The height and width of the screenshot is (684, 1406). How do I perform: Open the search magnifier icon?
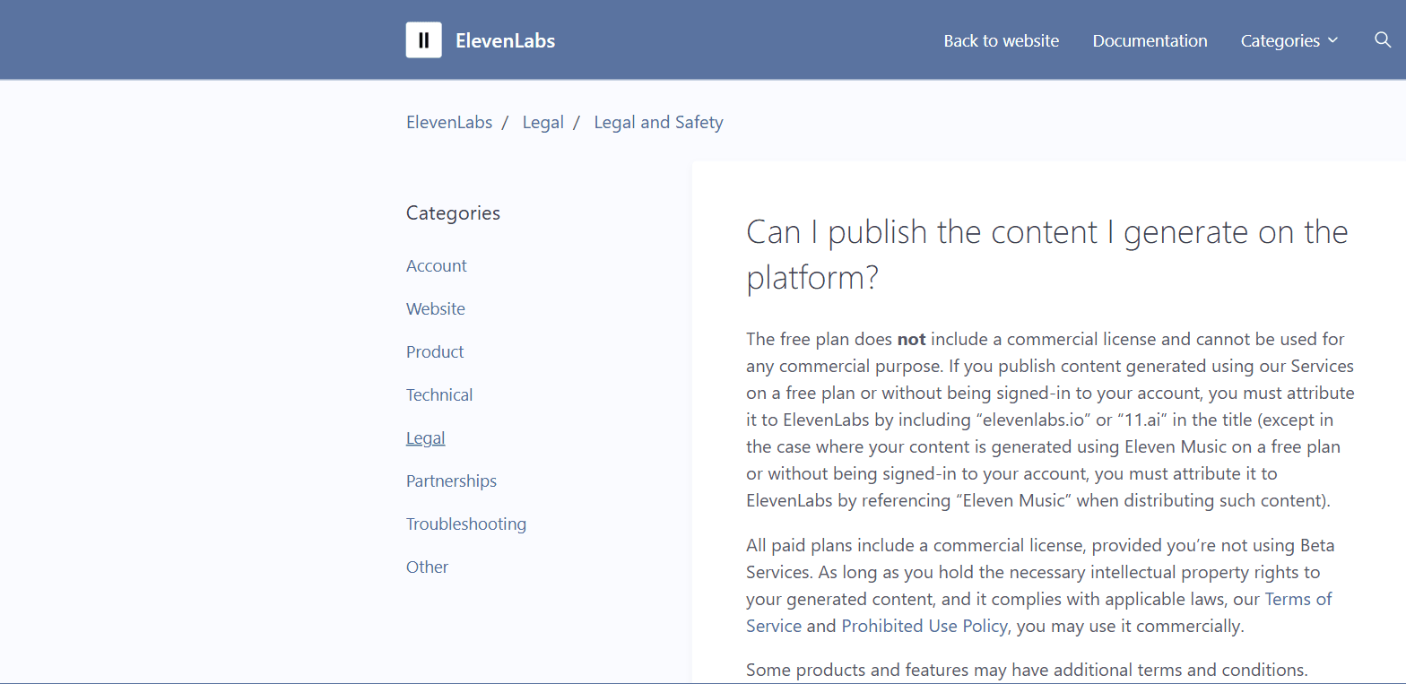pos(1383,40)
